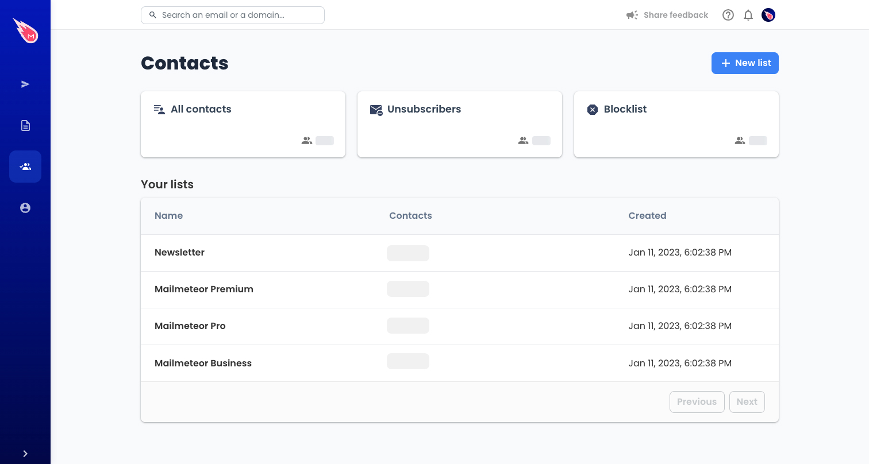869x464 pixels.
Task: Open campaigns via the paper plane icon
Action: tap(25, 84)
